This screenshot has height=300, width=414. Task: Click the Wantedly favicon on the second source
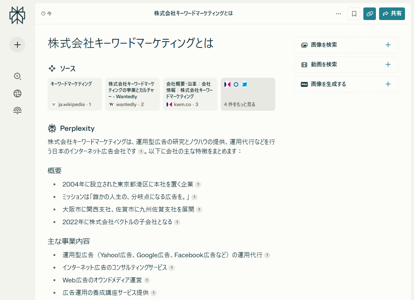[x=112, y=104]
